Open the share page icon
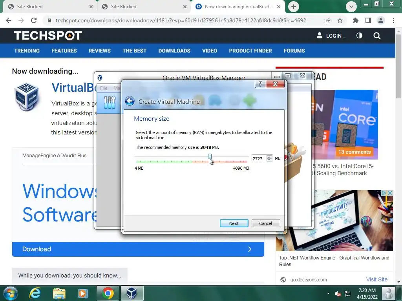The image size is (402, 301). pyautogui.click(x=327, y=20)
